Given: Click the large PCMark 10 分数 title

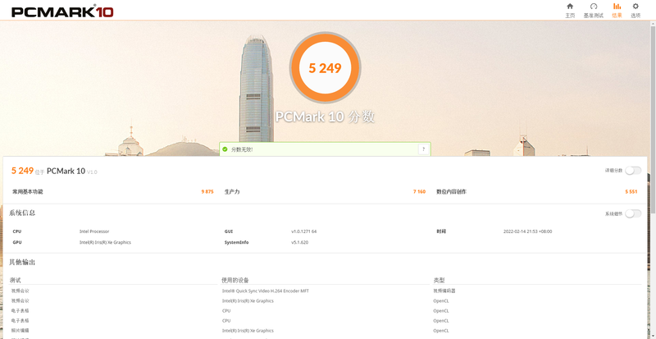Looking at the screenshot, I should click(325, 117).
